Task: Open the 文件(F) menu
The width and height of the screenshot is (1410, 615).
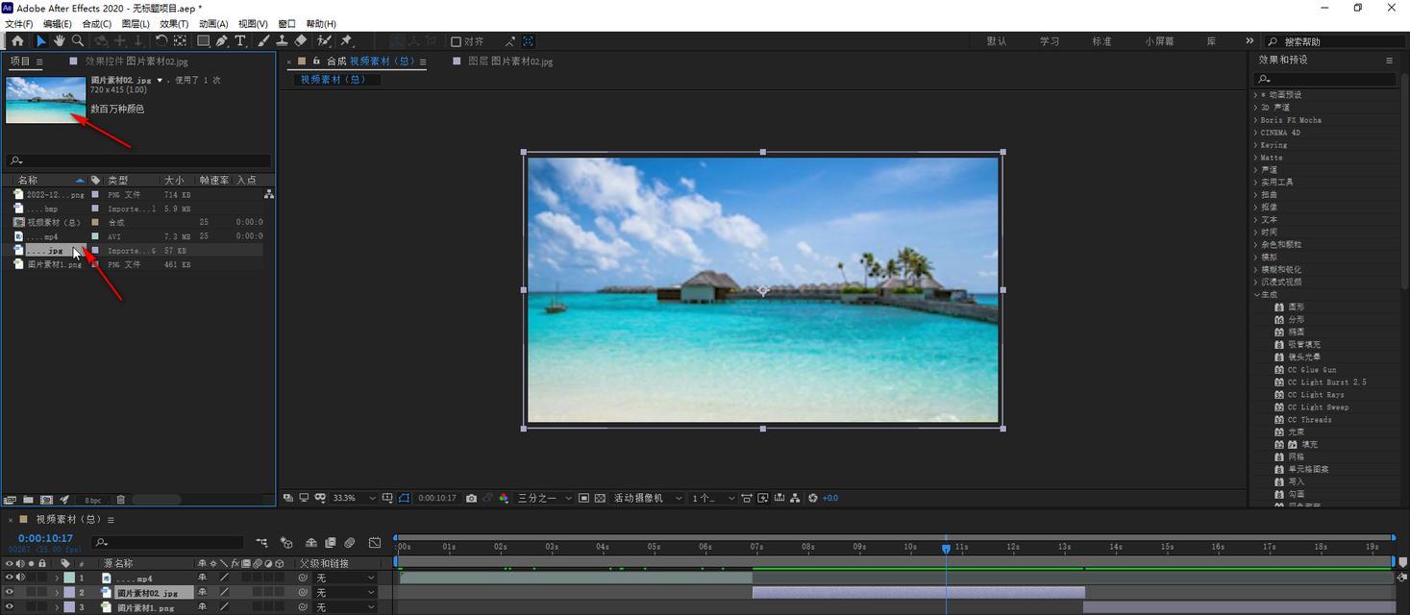Action: (19, 24)
